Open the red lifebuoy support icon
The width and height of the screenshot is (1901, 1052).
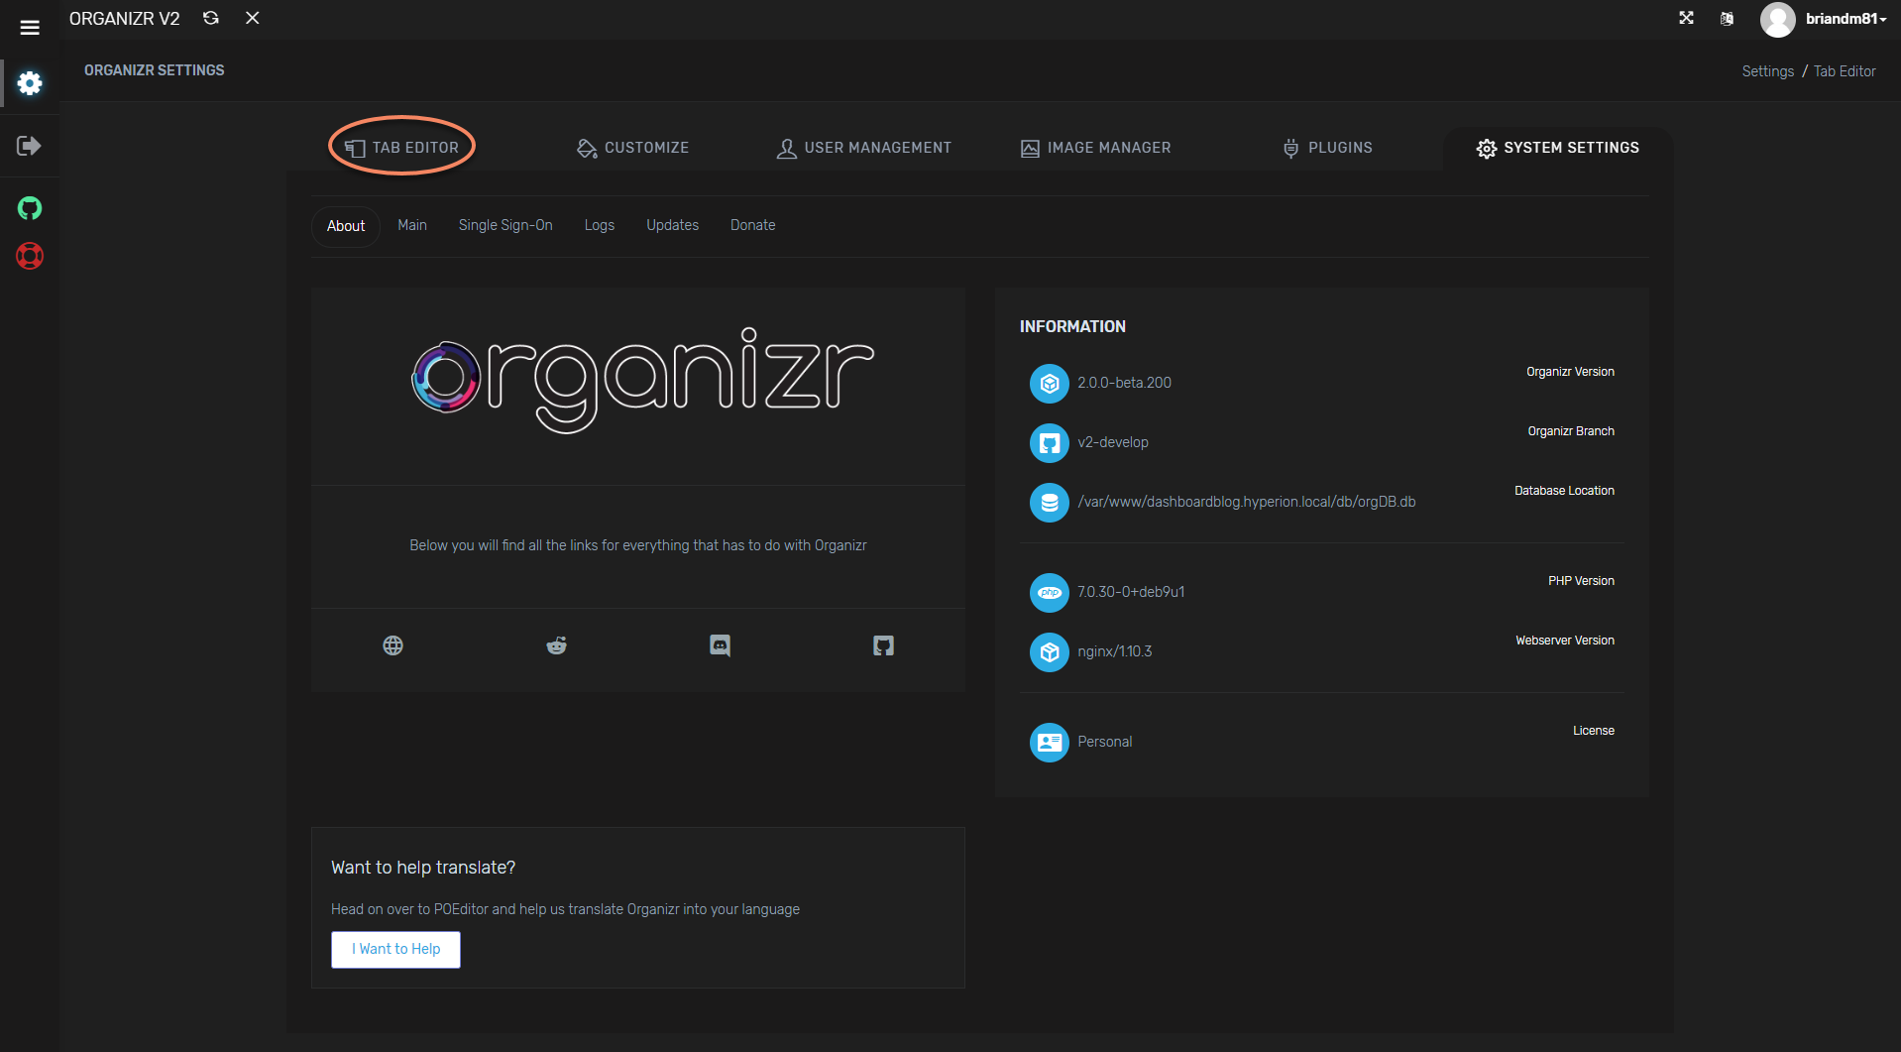pyautogui.click(x=30, y=256)
